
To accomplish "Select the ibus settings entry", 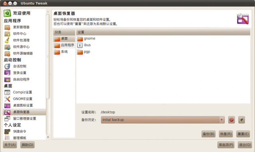I will tap(163, 45).
